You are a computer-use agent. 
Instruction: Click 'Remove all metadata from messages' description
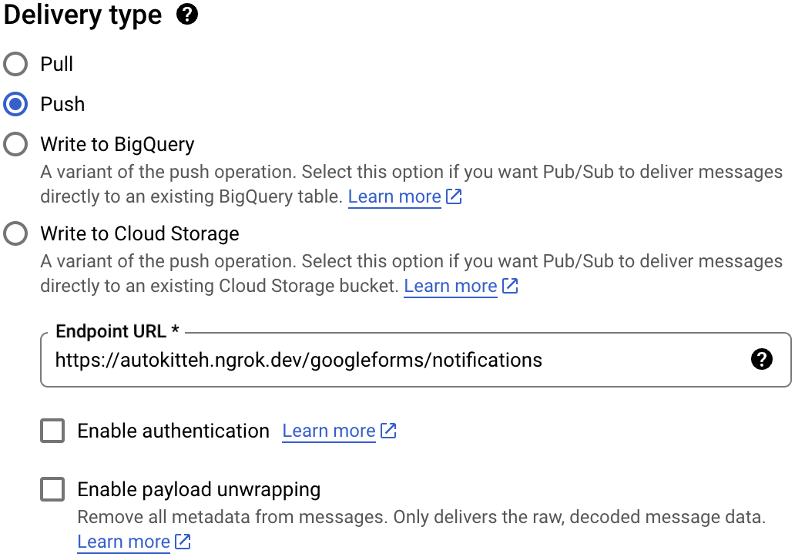[x=421, y=517]
